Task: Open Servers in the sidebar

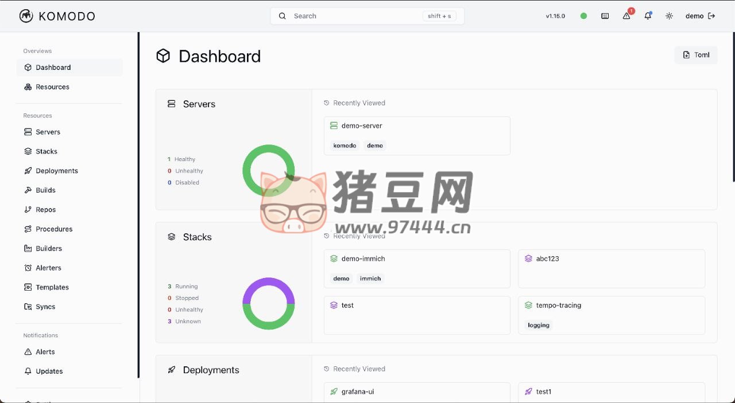Action: [48, 132]
